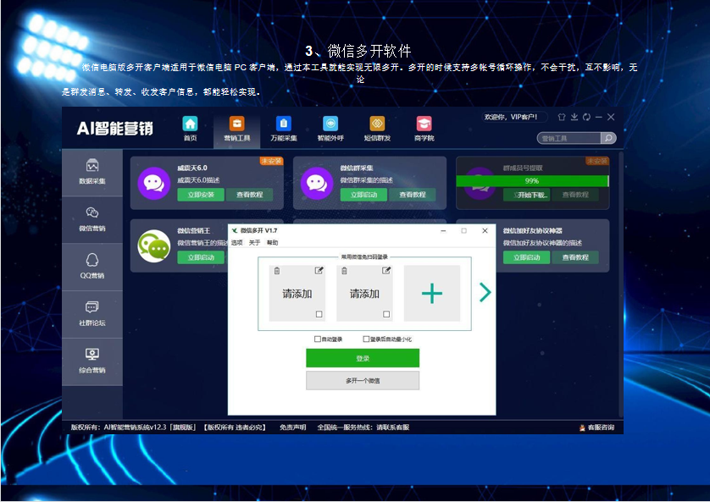The height and width of the screenshot is (502, 710).
Task: Click the 多开一个微信 button
Action: pyautogui.click(x=363, y=381)
